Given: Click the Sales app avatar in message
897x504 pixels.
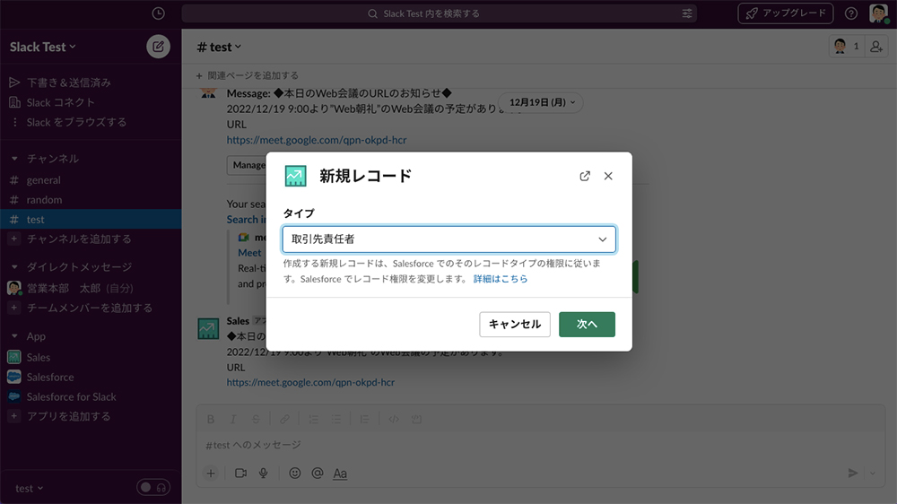Looking at the screenshot, I should coord(208,329).
